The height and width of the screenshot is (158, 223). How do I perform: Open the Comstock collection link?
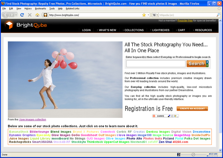tap(108, 132)
